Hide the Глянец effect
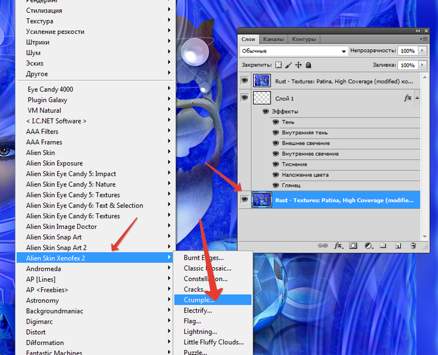Screen dimensions: 438x355 pyautogui.click(x=276, y=185)
